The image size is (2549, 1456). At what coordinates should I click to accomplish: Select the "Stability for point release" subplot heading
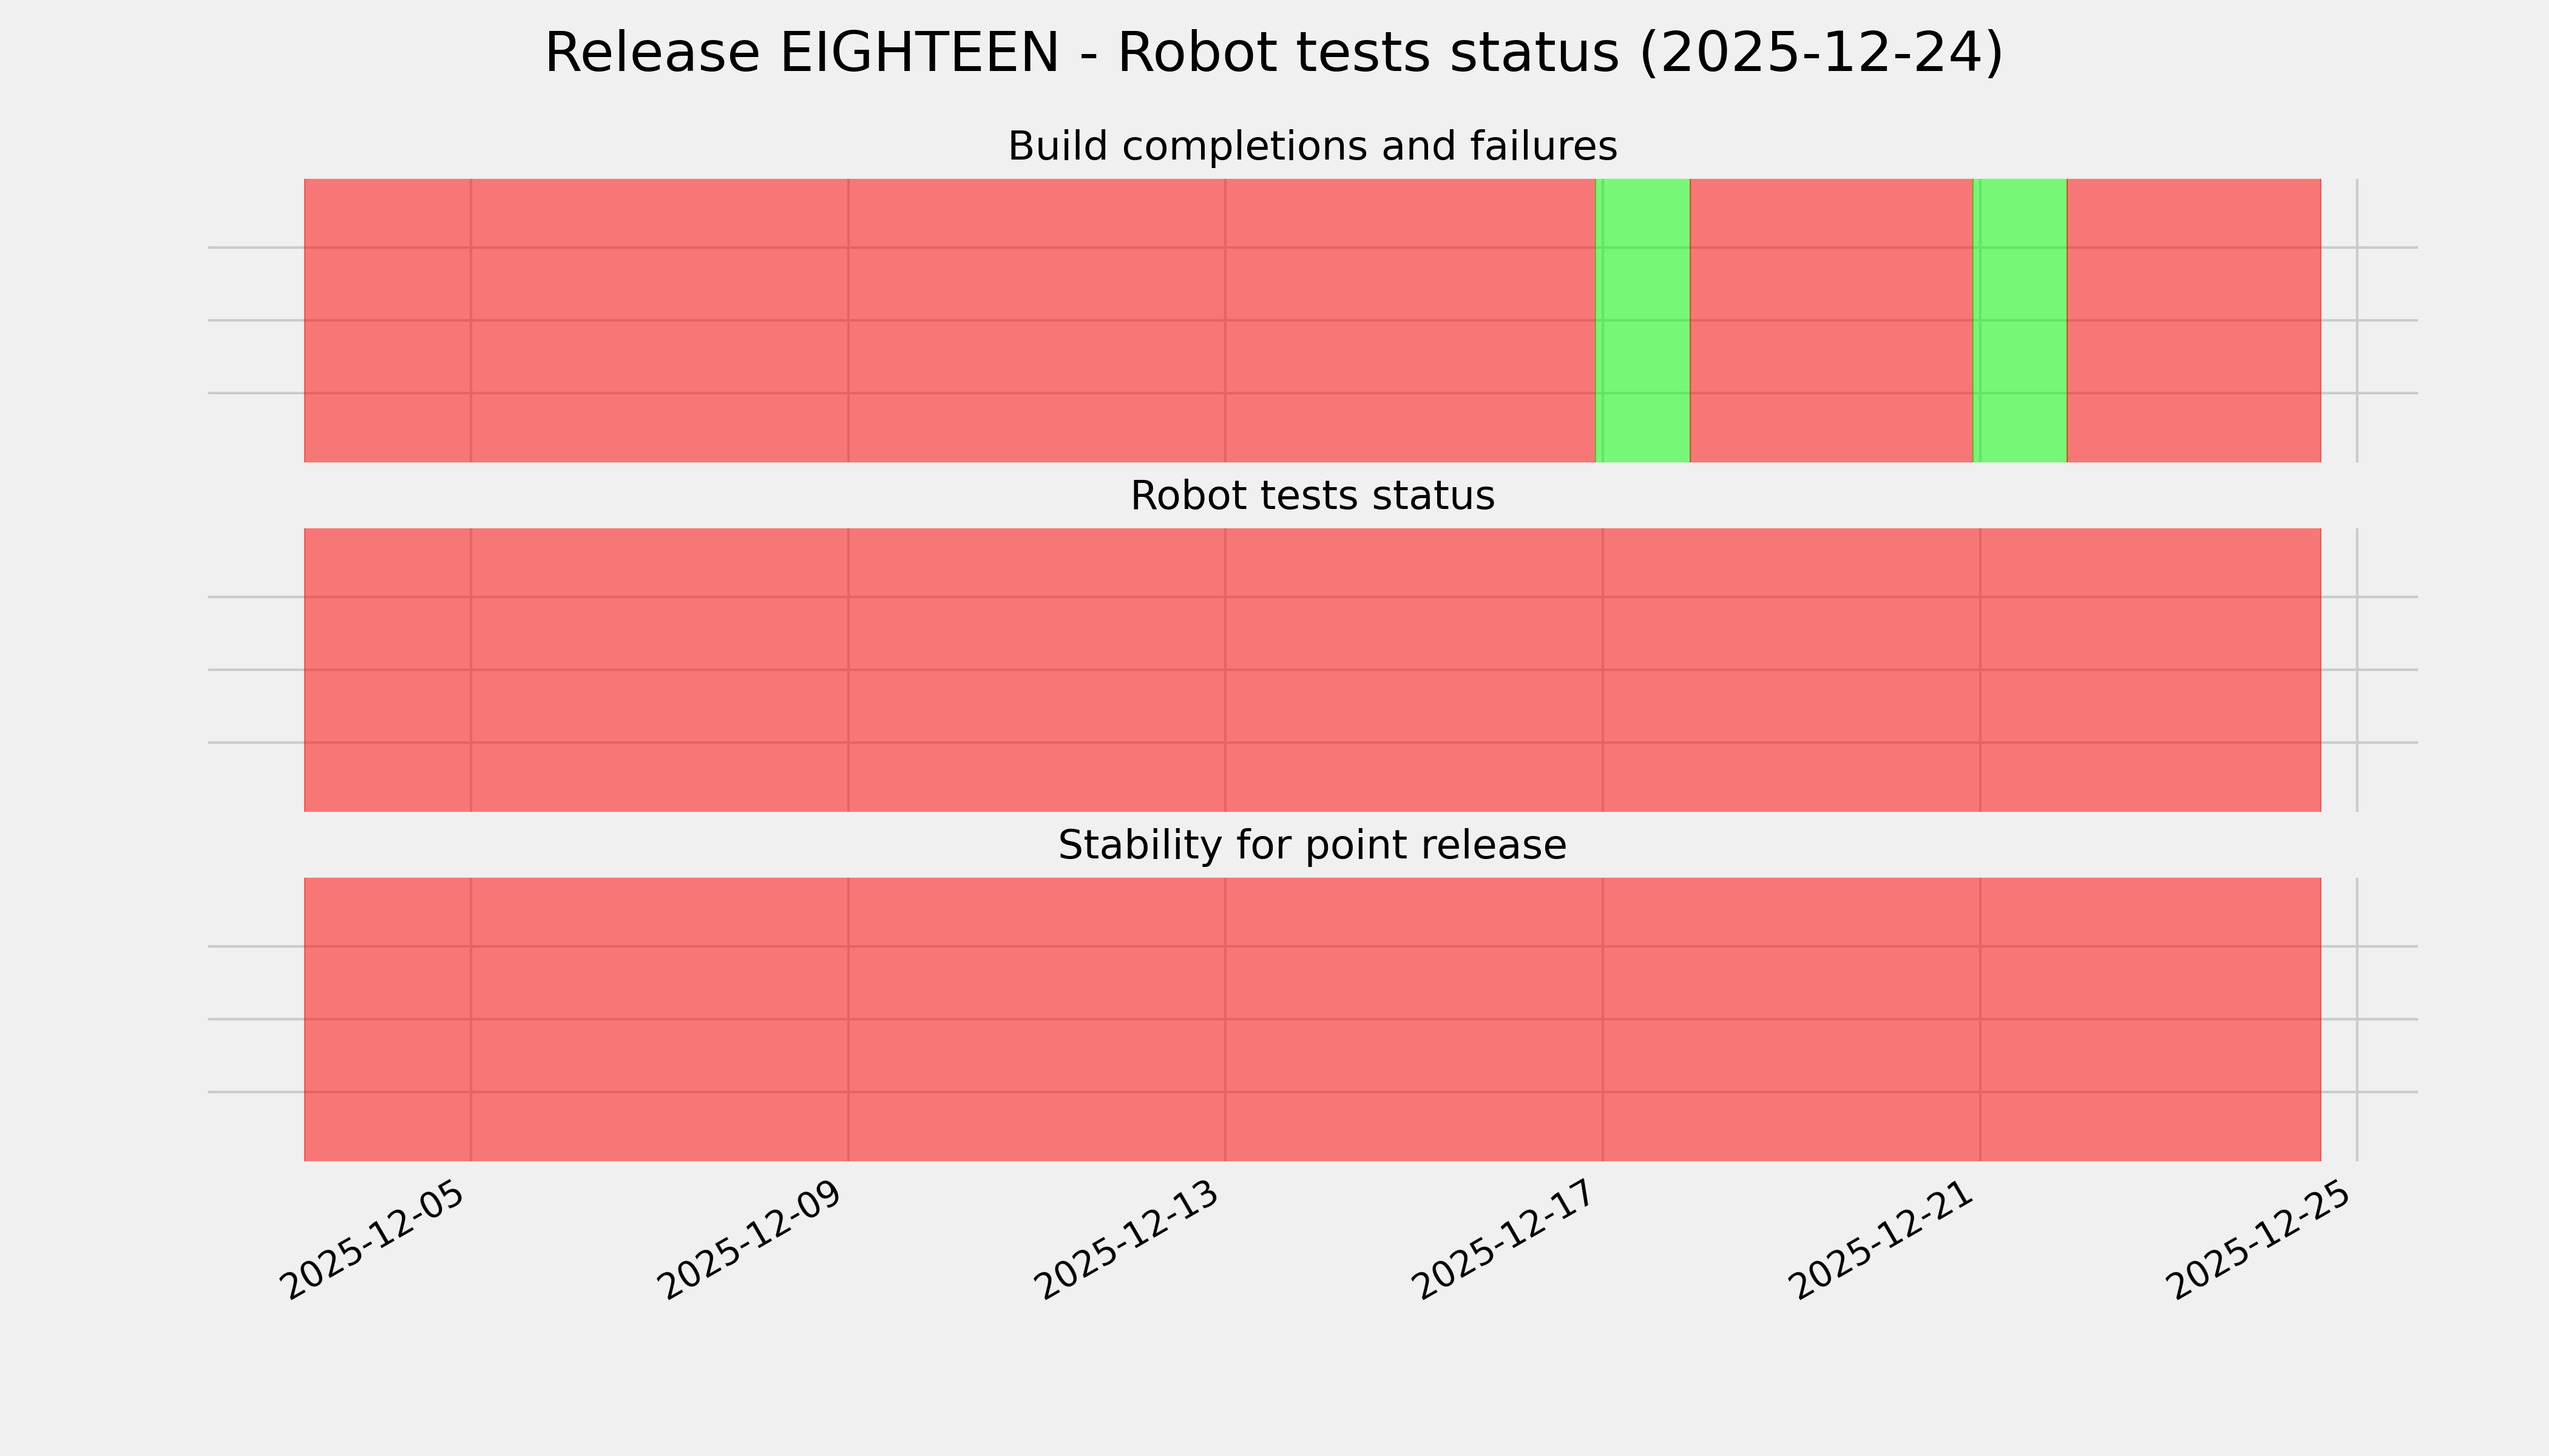[x=1312, y=846]
